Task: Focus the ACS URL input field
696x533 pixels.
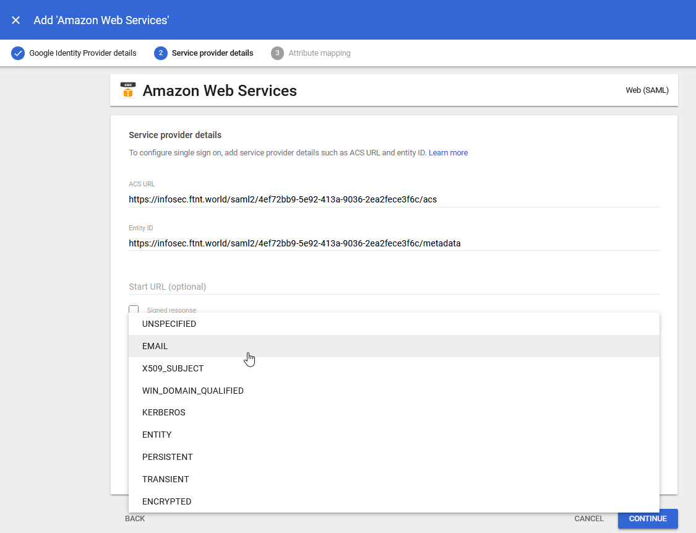Action: pyautogui.click(x=393, y=199)
